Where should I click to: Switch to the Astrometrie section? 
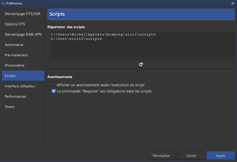[23, 45]
